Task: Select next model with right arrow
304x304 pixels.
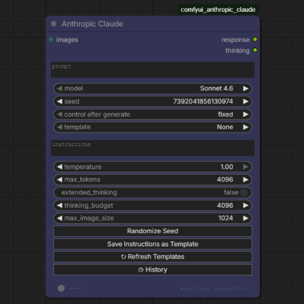Action: 246,88
